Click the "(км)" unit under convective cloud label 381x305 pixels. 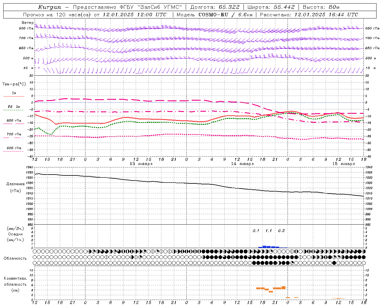point(15,290)
